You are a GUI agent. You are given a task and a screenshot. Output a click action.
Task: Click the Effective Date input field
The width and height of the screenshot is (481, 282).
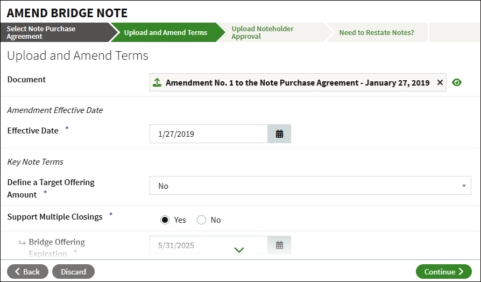209,134
